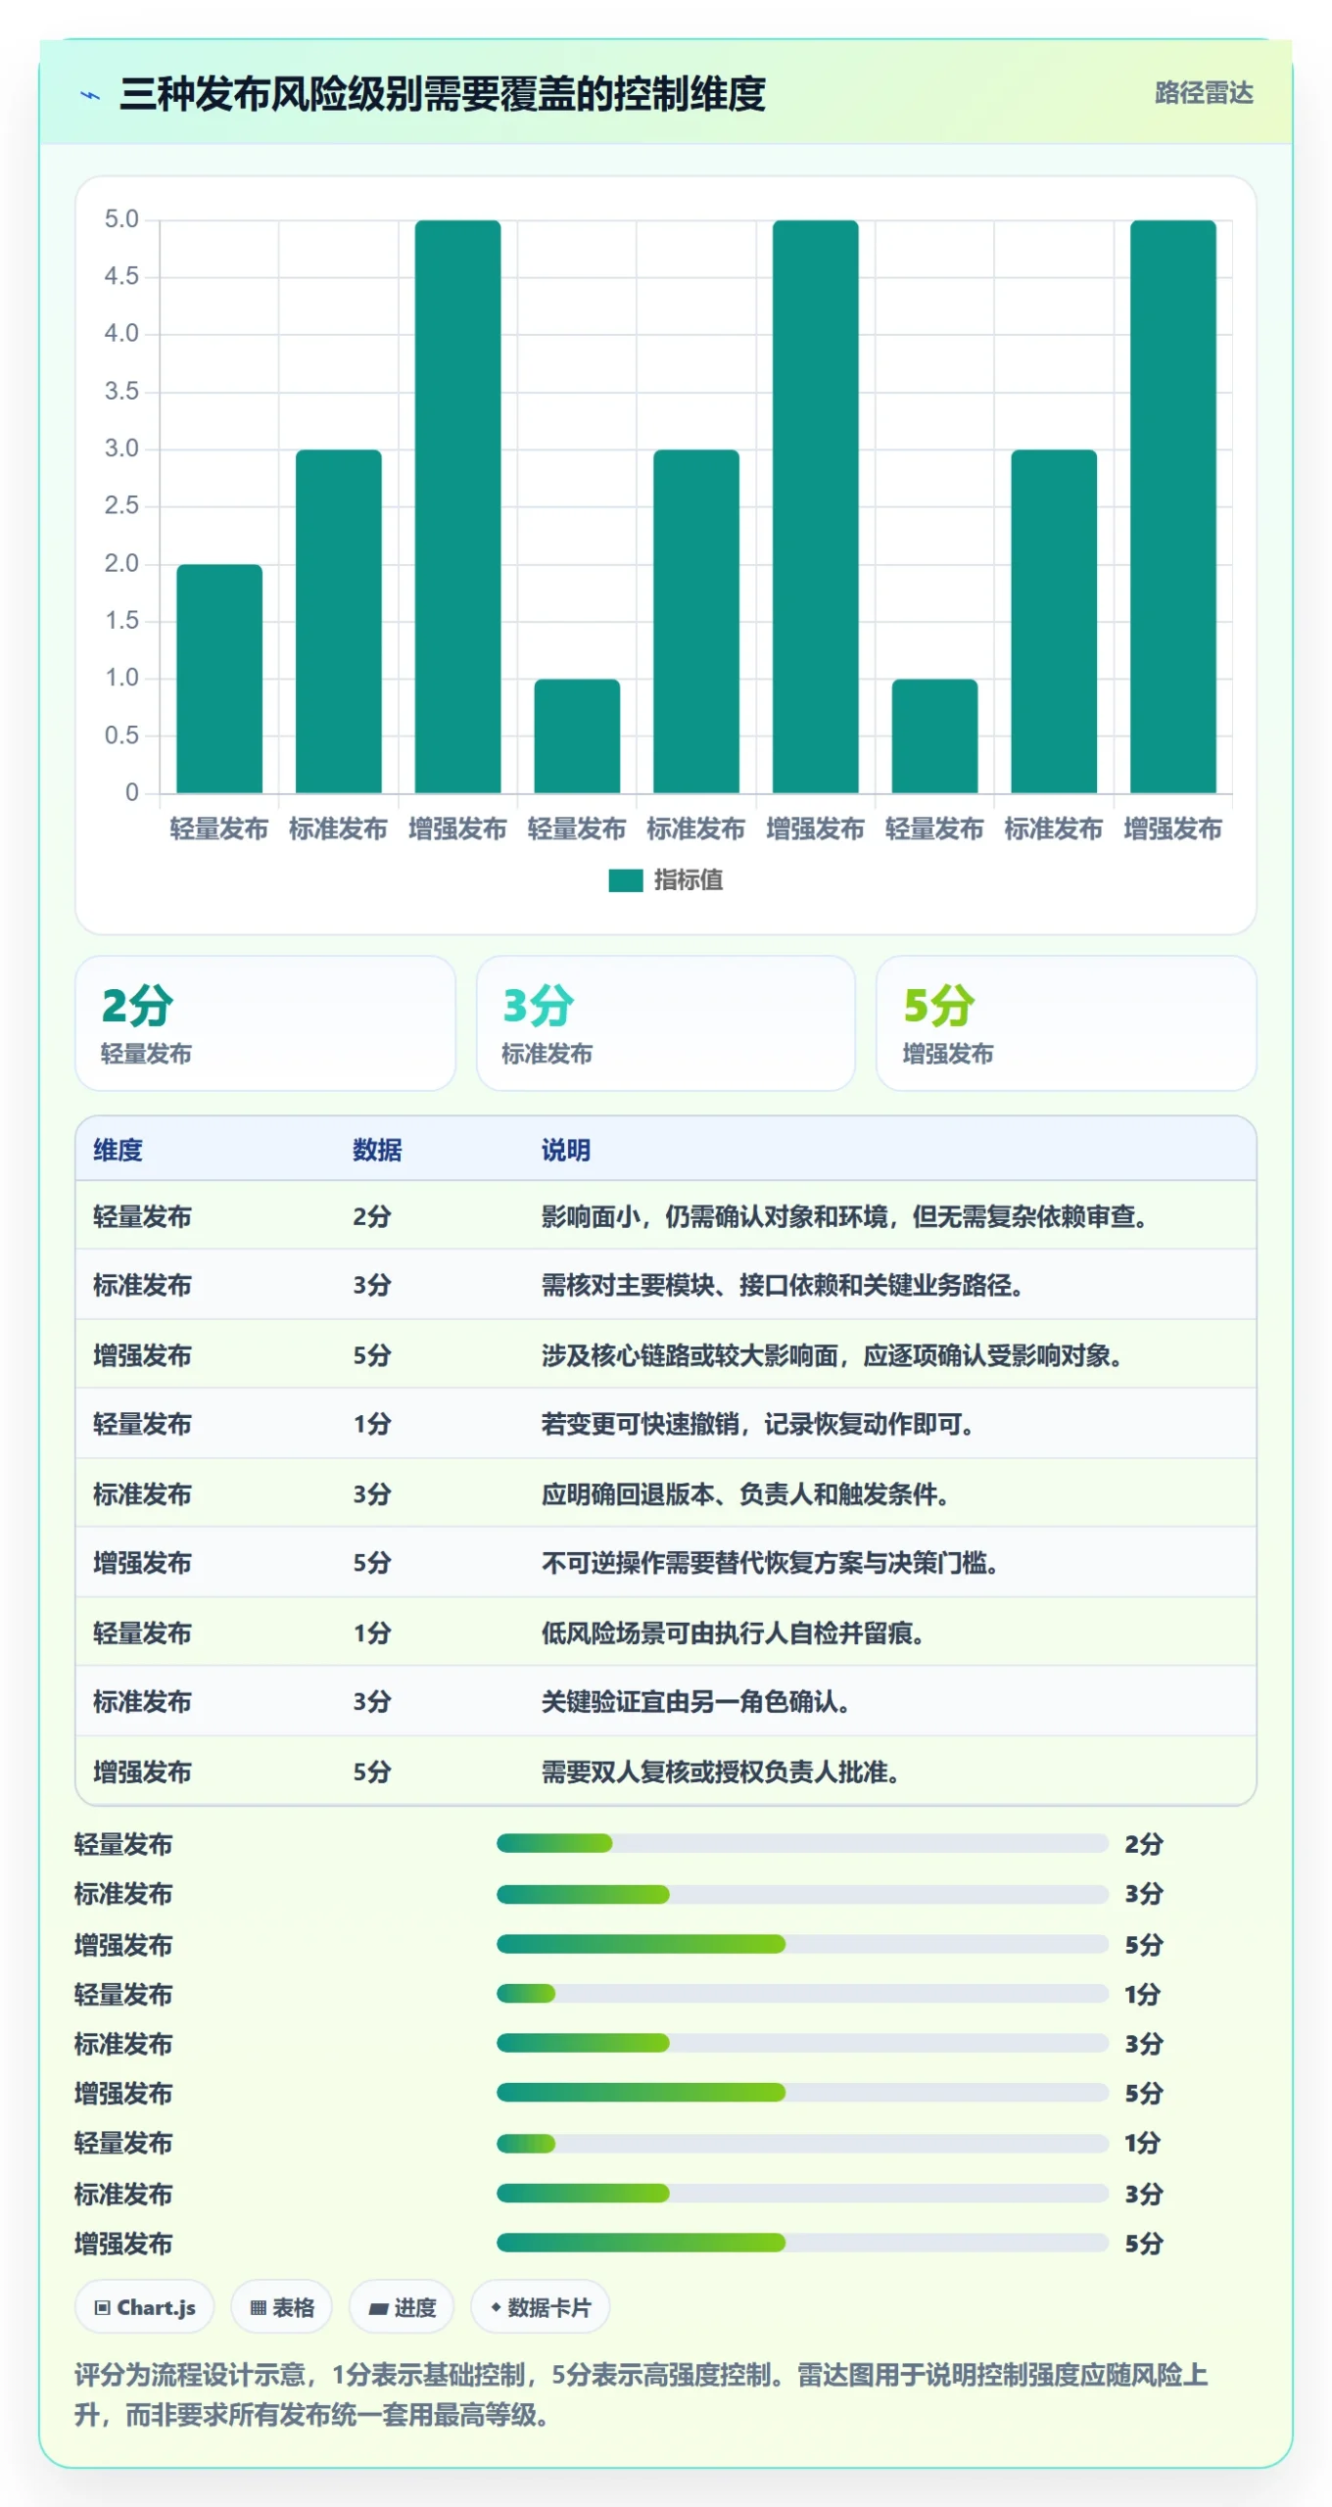Click the 维度 column header
This screenshot has height=2507, width=1332.
[119, 1150]
